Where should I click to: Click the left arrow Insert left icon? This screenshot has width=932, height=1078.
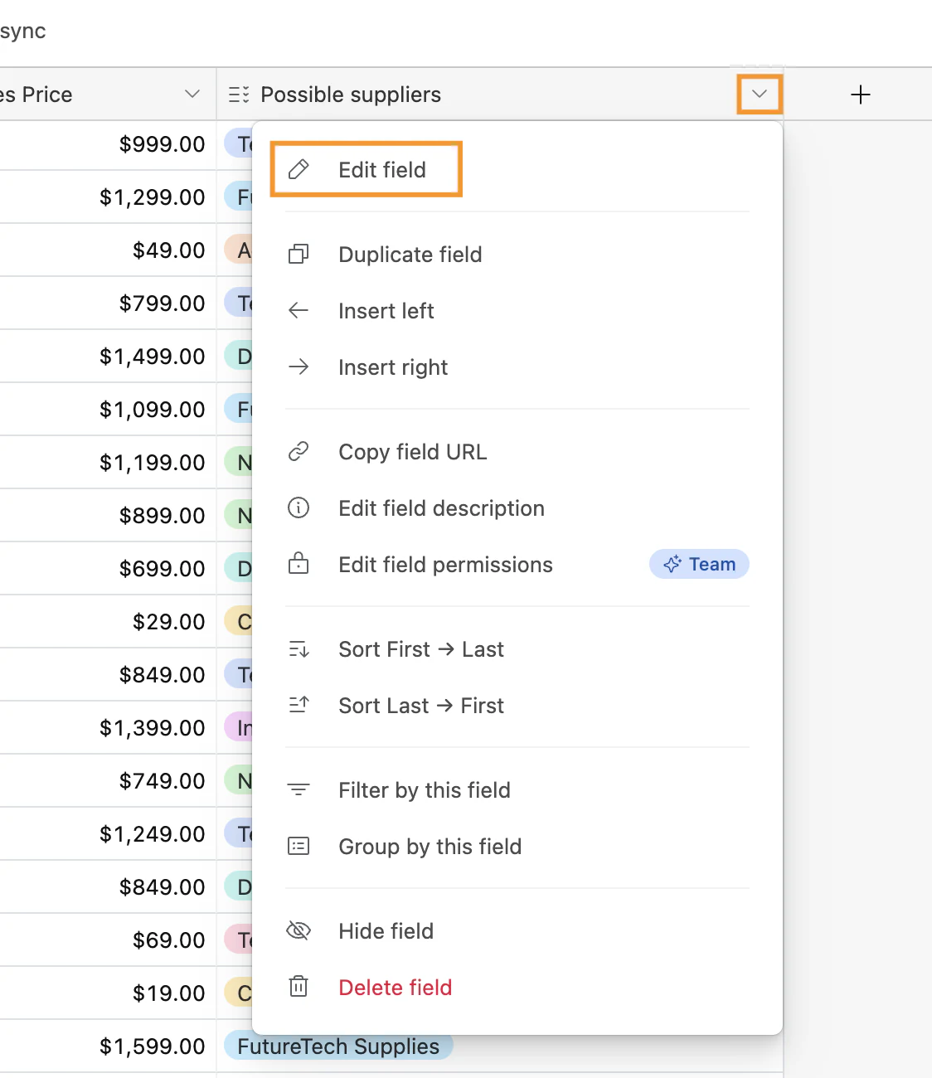(299, 310)
